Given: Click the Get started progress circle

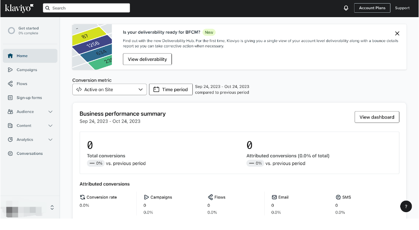Looking at the screenshot, I should tap(11, 31).
